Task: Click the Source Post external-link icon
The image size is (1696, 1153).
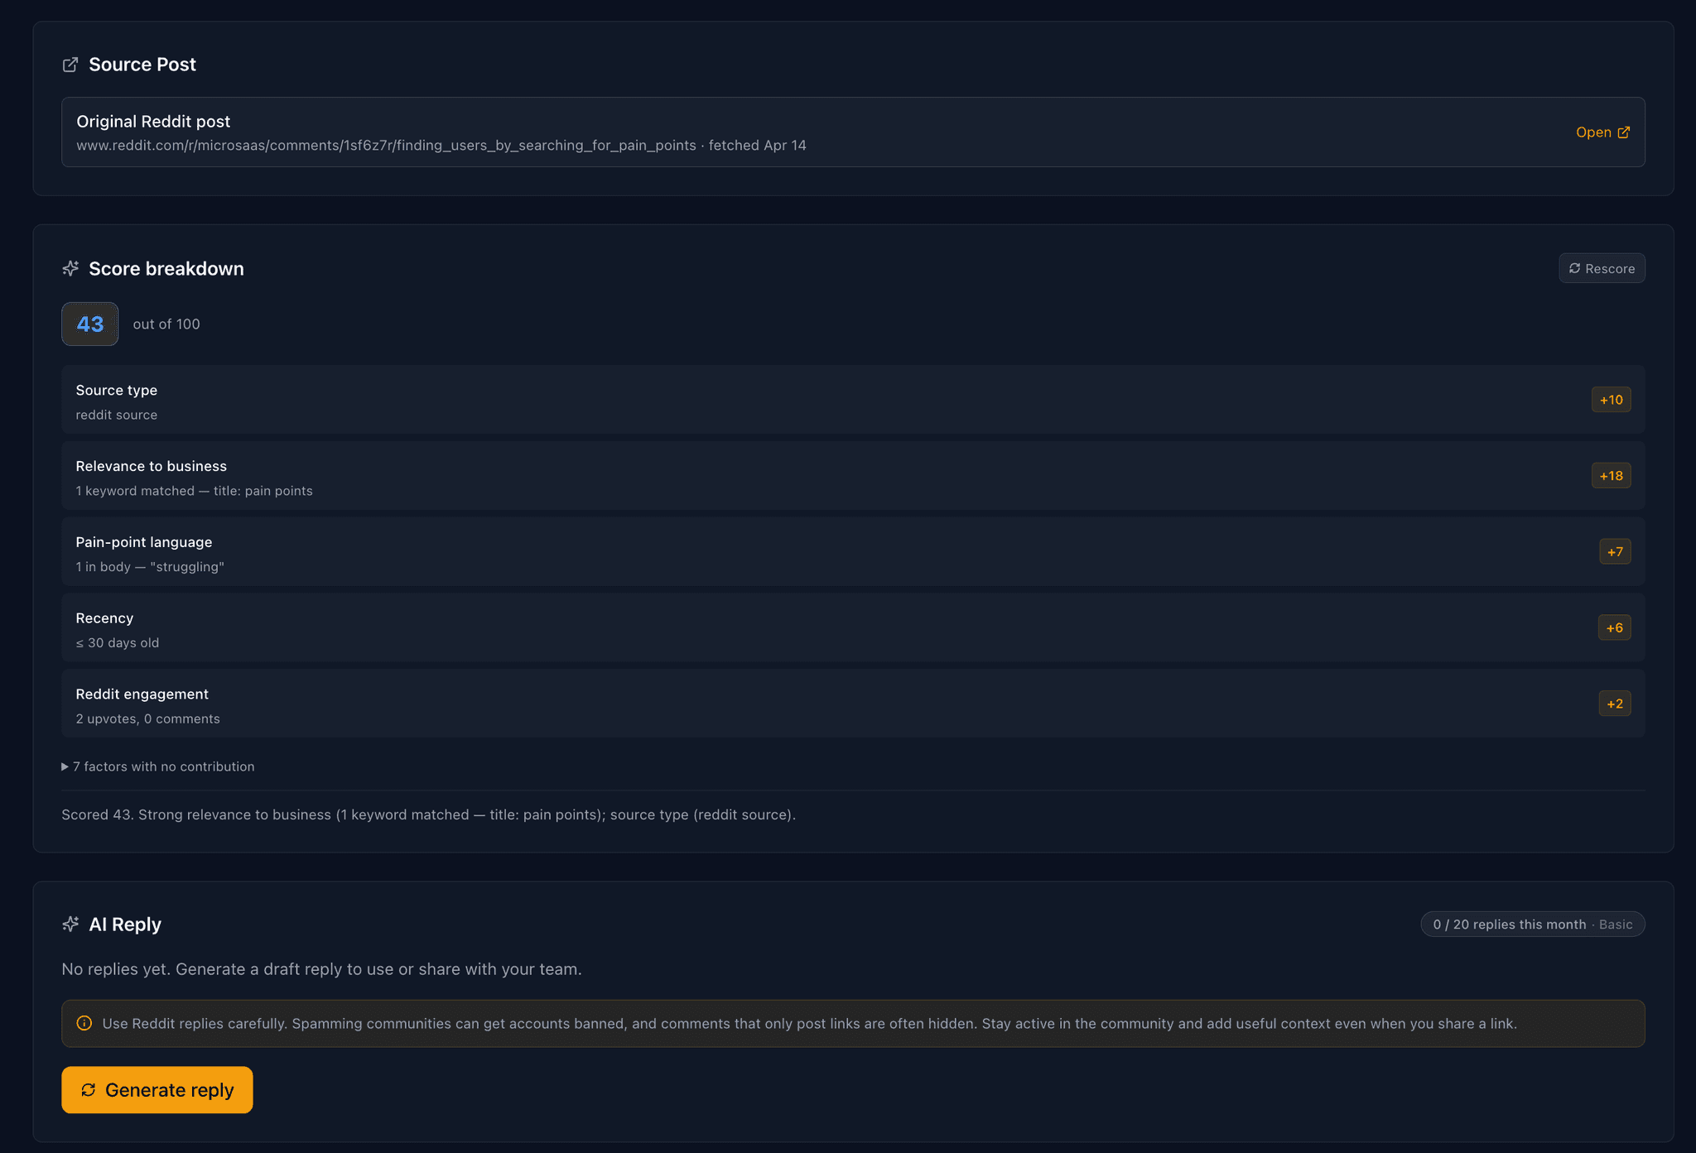Action: (x=70, y=65)
